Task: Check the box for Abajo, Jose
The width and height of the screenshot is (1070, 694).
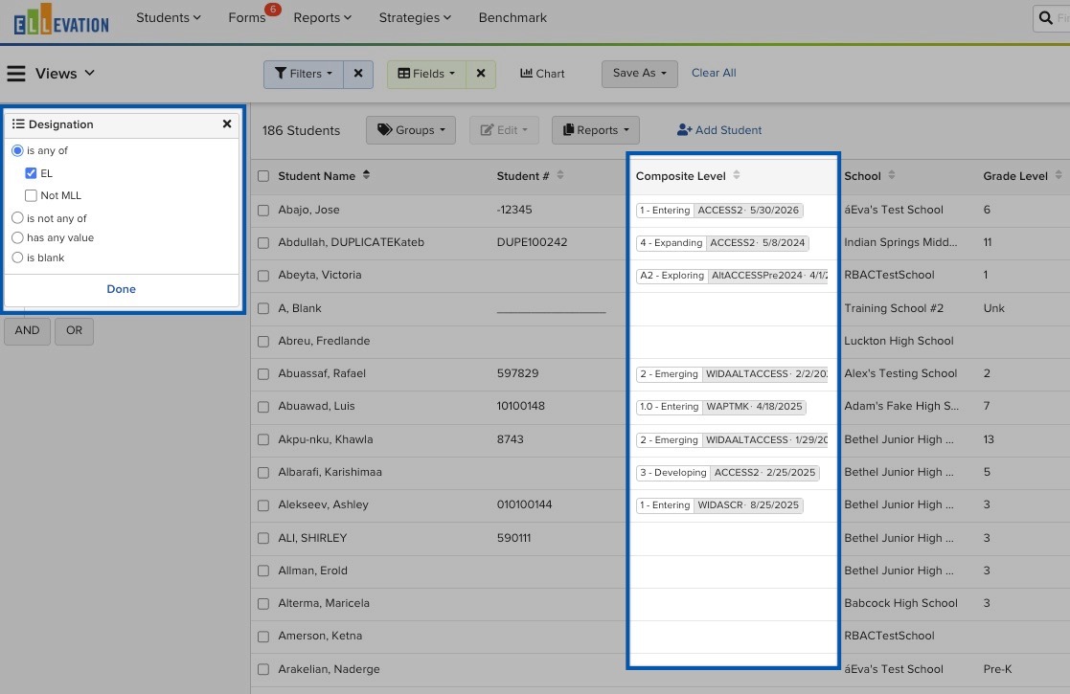Action: tap(263, 211)
